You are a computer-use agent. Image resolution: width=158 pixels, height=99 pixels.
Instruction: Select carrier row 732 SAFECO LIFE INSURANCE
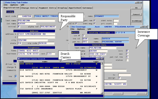60,91
